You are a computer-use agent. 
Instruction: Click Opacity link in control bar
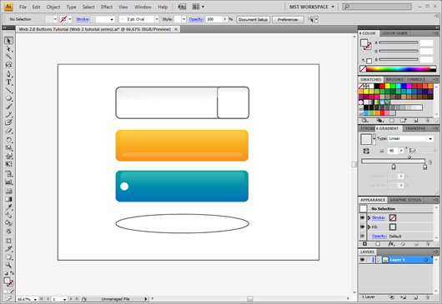196,19
